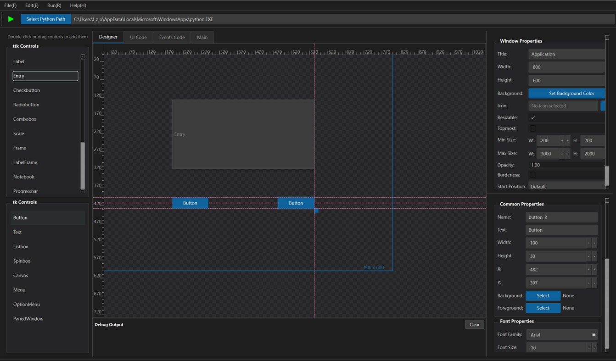Toggle the Resizable checkbox
Screen dimensions: 616x361
tap(533, 117)
